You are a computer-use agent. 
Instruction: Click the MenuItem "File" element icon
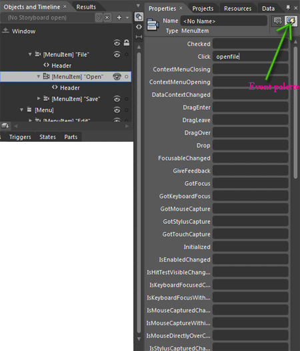pos(38,54)
